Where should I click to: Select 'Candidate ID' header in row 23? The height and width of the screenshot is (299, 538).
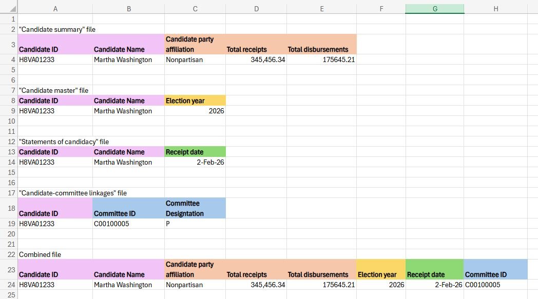pos(55,270)
